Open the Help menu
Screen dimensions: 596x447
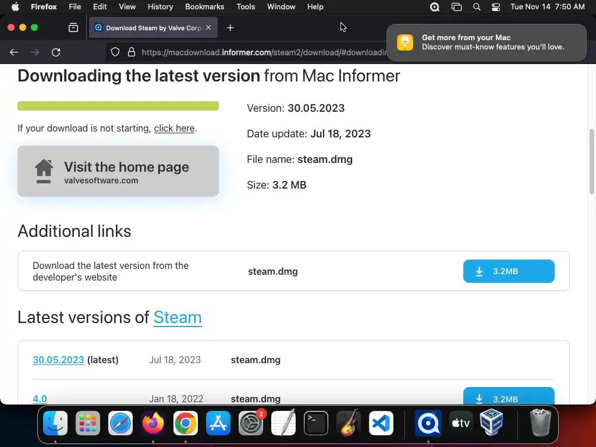point(315,7)
